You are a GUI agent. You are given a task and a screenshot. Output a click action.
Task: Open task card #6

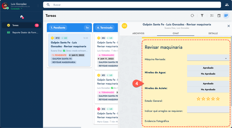[106, 52]
